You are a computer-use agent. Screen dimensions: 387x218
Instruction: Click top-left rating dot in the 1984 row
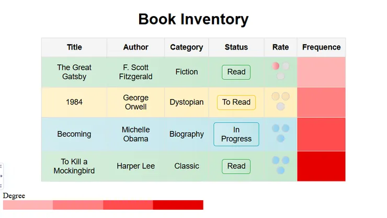[x=276, y=96]
